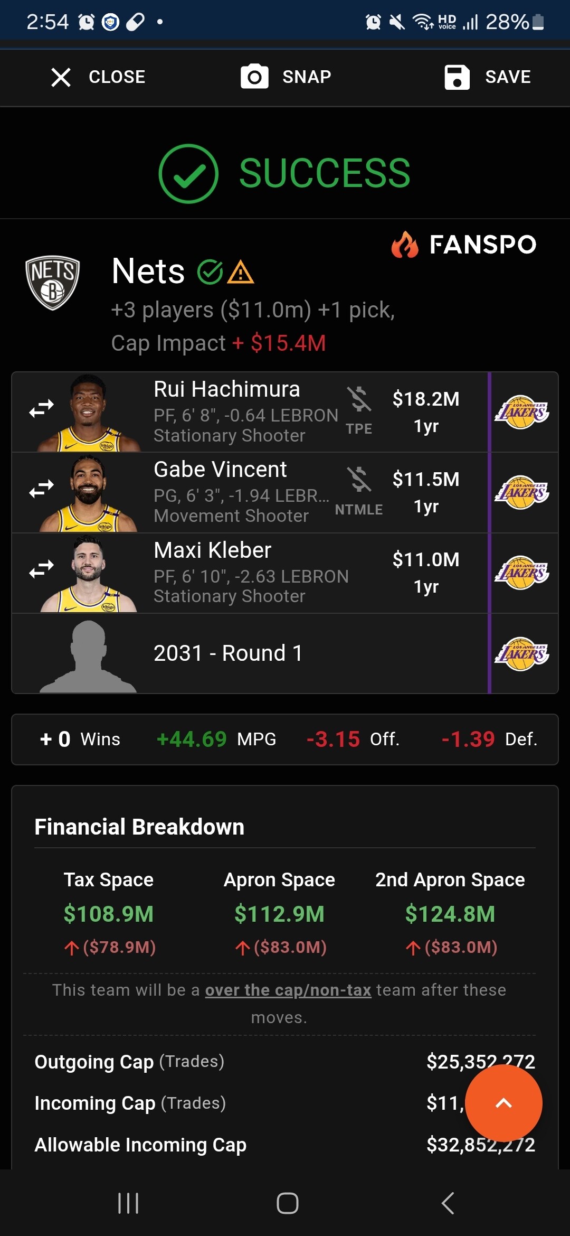Tap Lakers logo on Rui Hachimura row

522,412
